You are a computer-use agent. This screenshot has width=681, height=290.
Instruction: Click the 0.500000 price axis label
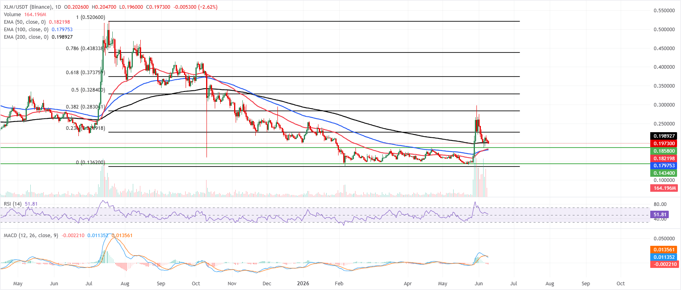[664, 30]
